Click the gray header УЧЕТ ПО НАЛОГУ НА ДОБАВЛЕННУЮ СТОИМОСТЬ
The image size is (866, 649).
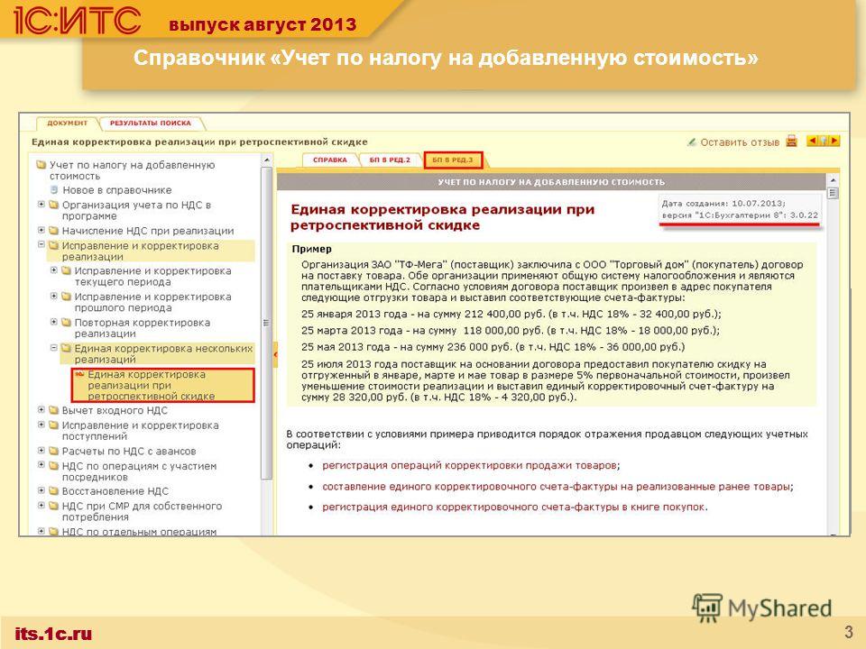tap(551, 181)
